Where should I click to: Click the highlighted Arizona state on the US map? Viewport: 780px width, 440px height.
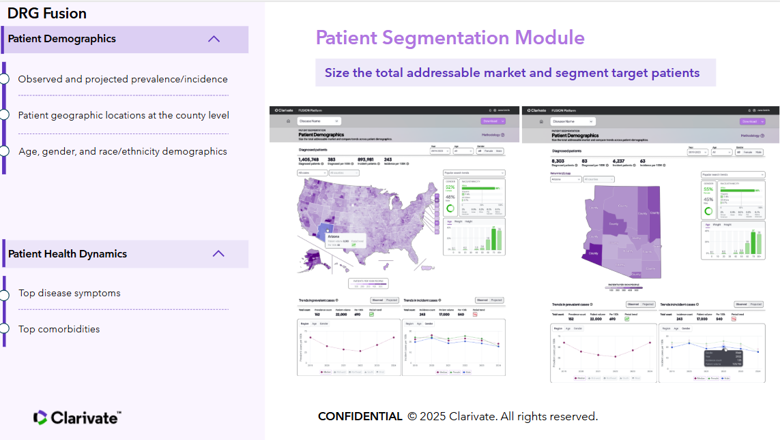tap(323, 231)
